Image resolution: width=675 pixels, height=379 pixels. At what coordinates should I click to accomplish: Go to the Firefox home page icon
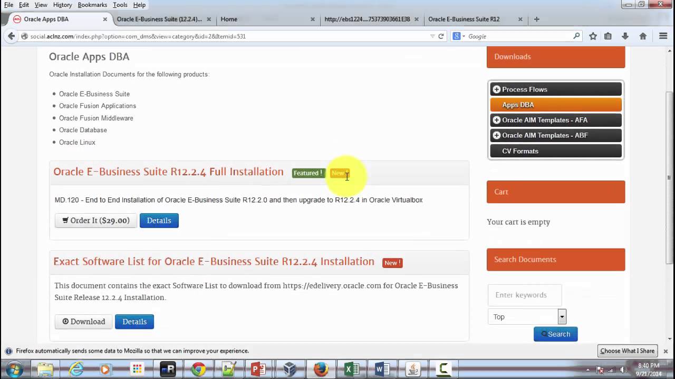point(643,36)
